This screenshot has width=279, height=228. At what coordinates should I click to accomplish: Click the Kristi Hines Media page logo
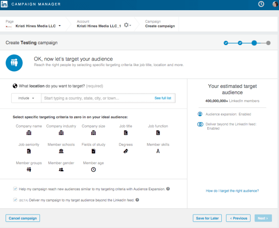point(9,27)
